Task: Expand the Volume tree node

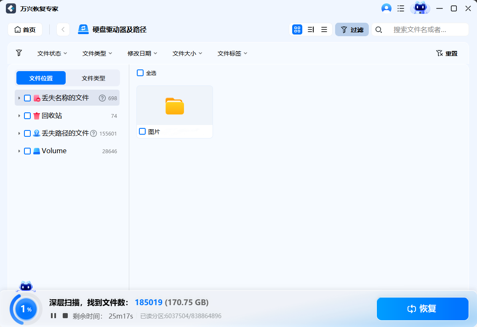Action: tap(19, 151)
